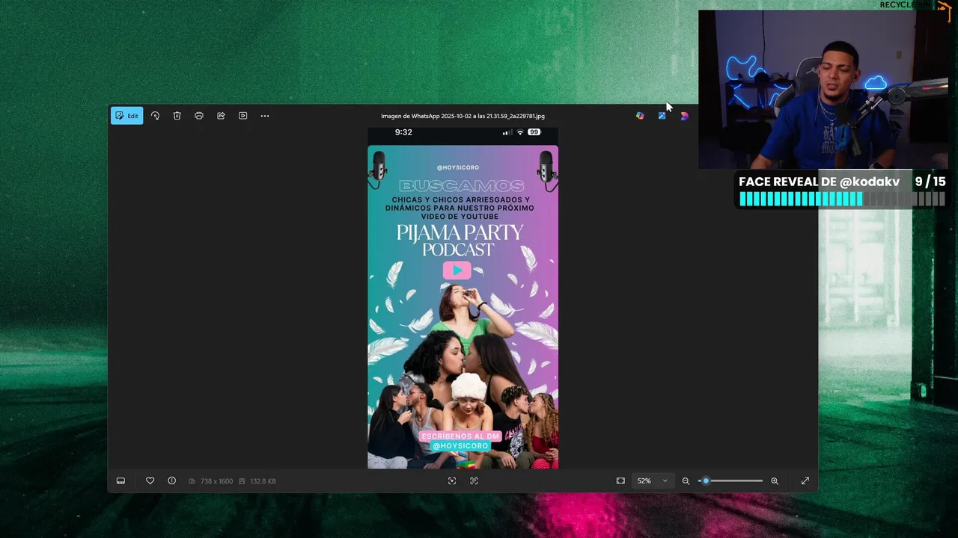Enter full screen with the expand arrows icon

pyautogui.click(x=805, y=481)
